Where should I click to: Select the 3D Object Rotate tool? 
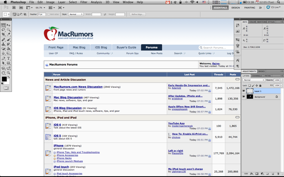point(3,69)
